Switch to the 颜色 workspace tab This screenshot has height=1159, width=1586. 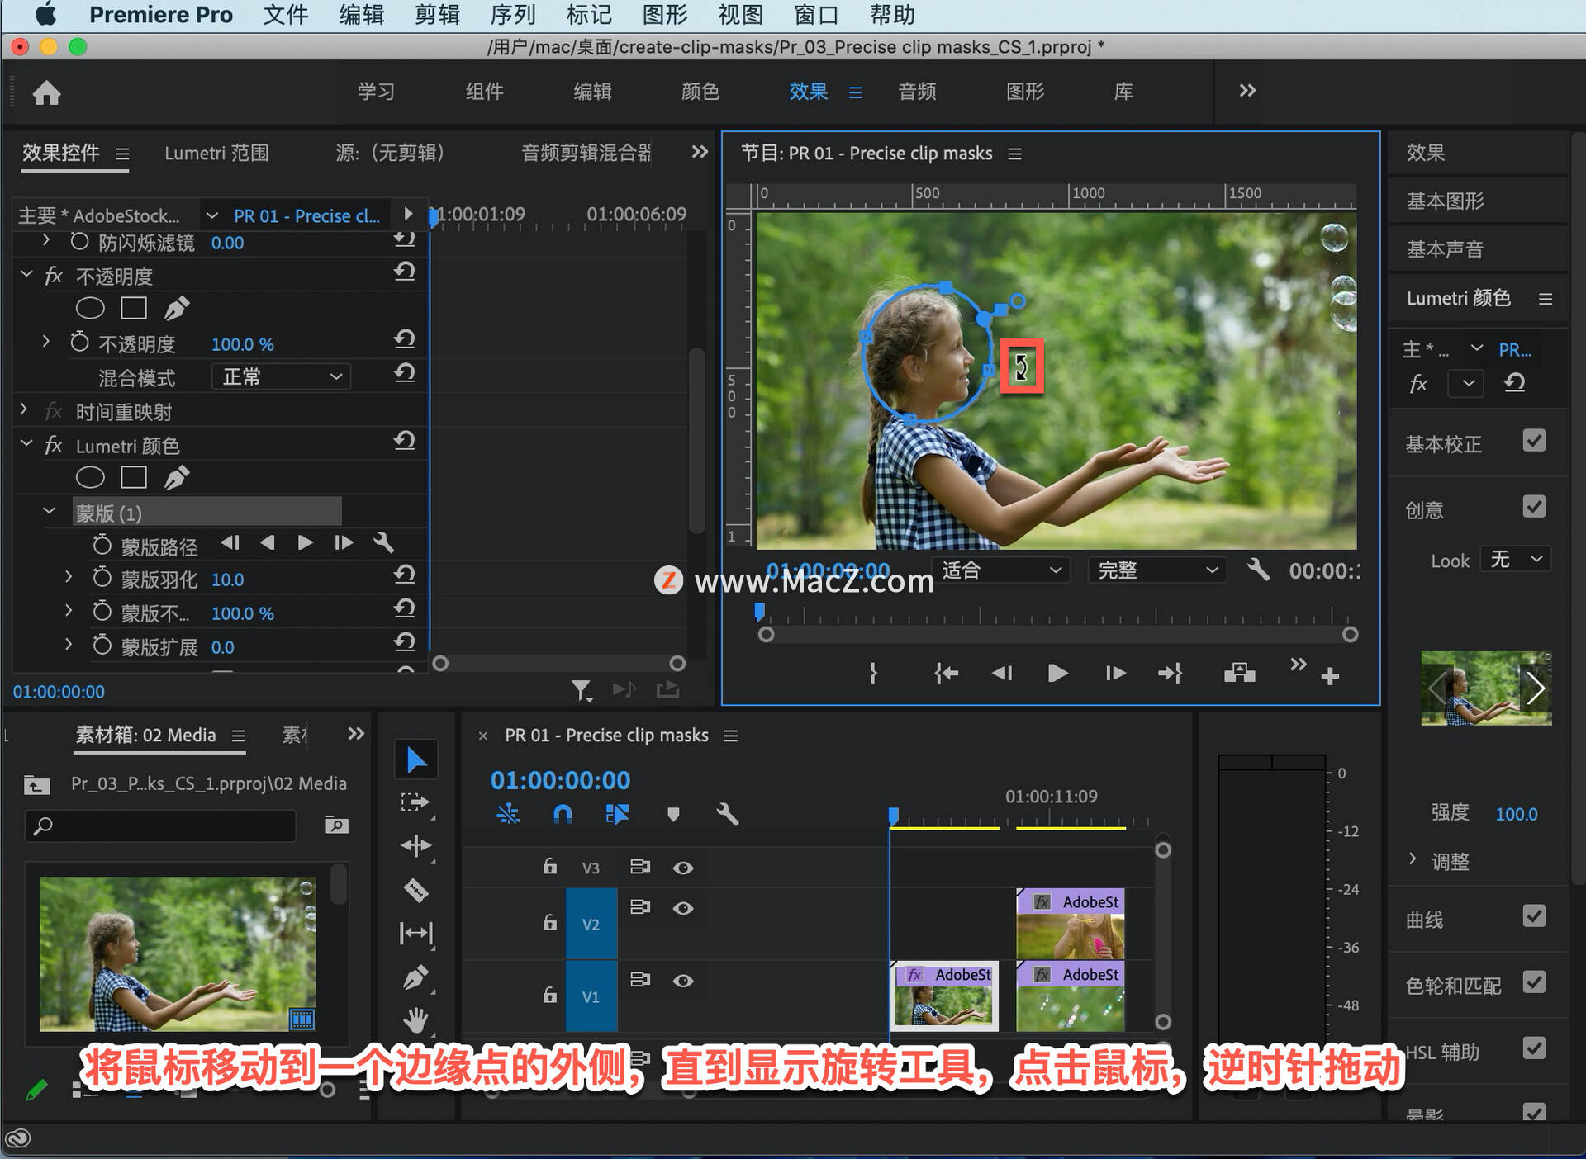coord(700,92)
